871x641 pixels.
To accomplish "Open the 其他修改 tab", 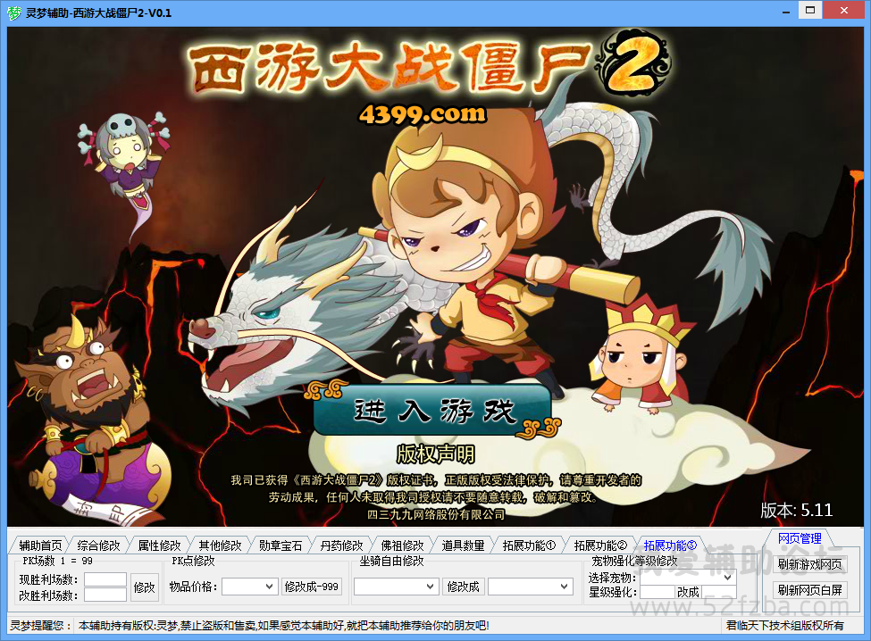I will [220, 545].
